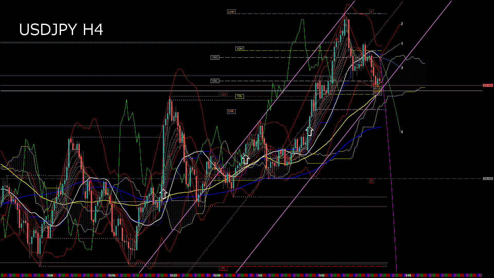Select the yellow YDH level label
Image resolution: width=494 pixels, height=278 pixels.
coord(239,49)
